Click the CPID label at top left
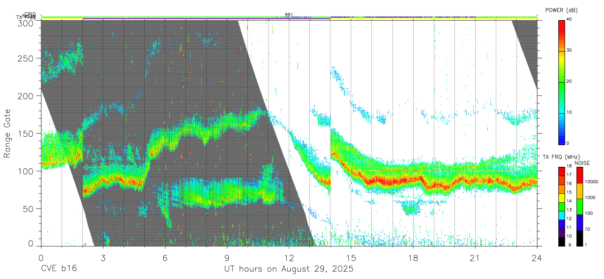Image resolution: width=604 pixels, height=279 pixels. point(30,15)
